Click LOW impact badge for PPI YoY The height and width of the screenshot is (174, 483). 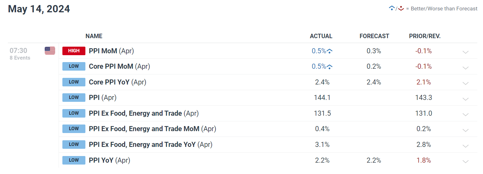coord(74,160)
